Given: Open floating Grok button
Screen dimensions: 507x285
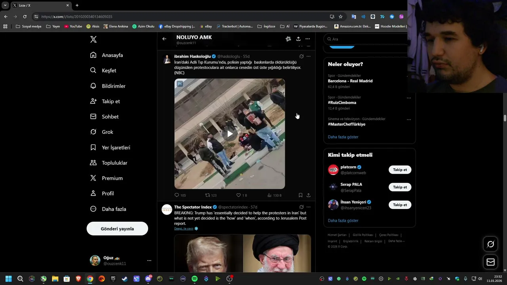Looking at the screenshot, I should (490, 244).
